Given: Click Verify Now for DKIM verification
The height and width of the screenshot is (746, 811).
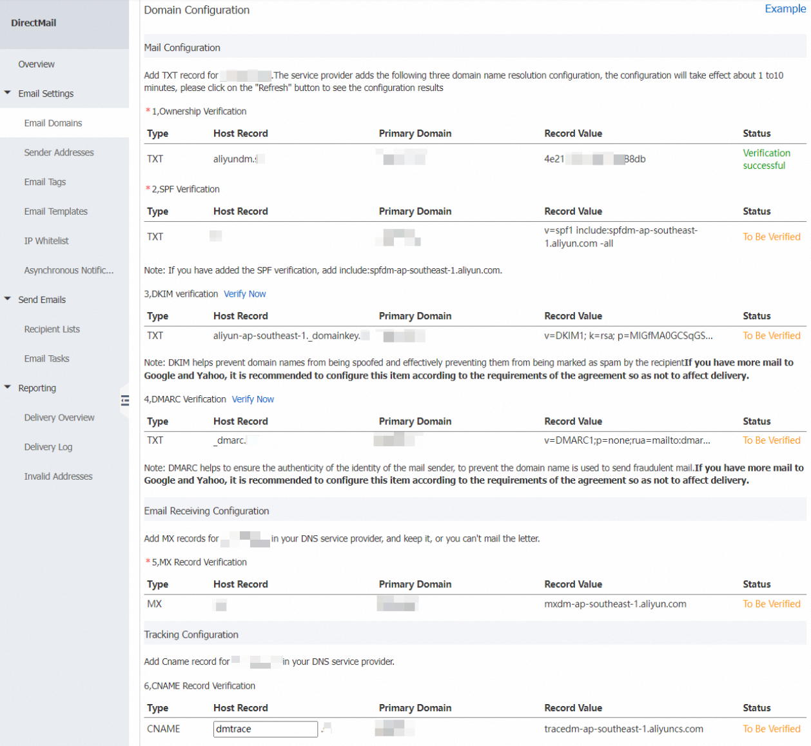Looking at the screenshot, I should pyautogui.click(x=244, y=294).
